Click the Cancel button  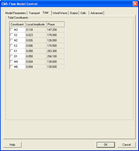coord(126,145)
